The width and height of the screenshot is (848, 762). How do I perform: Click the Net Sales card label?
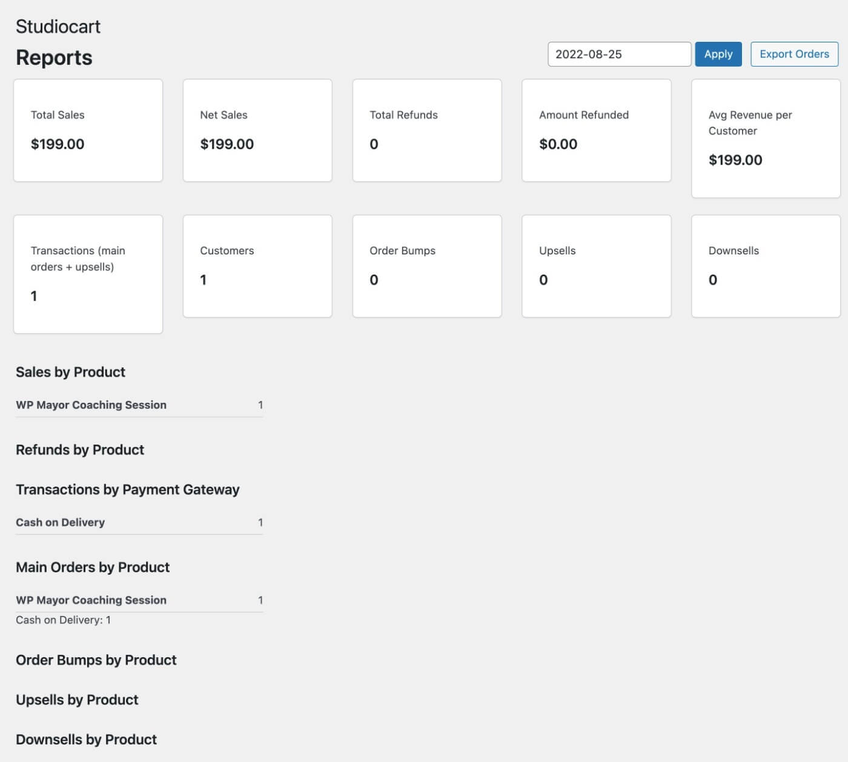(x=224, y=114)
